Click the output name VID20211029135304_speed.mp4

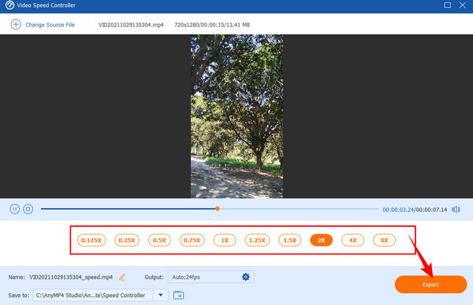click(x=71, y=277)
